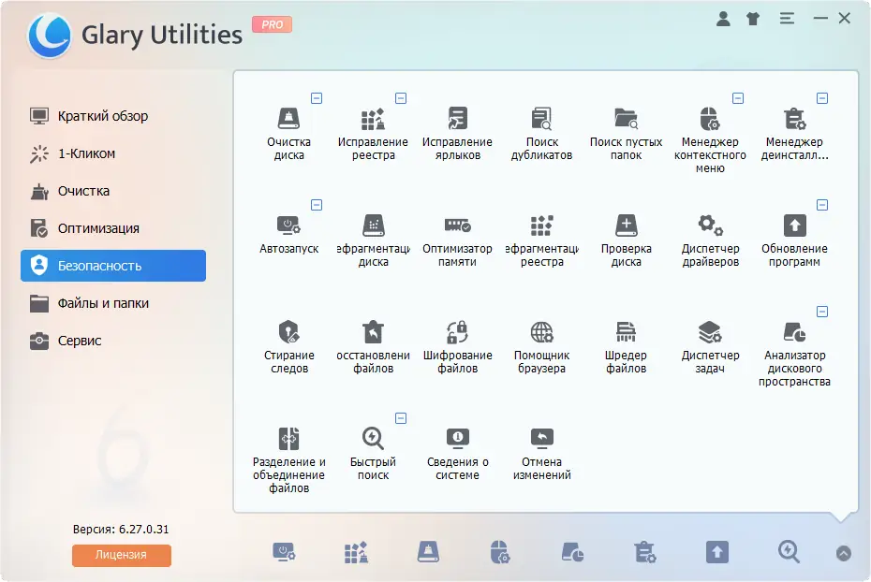The height and width of the screenshot is (582, 871).
Task: Open the Disk Cleaner (Очистка диска) tool
Action: click(289, 123)
